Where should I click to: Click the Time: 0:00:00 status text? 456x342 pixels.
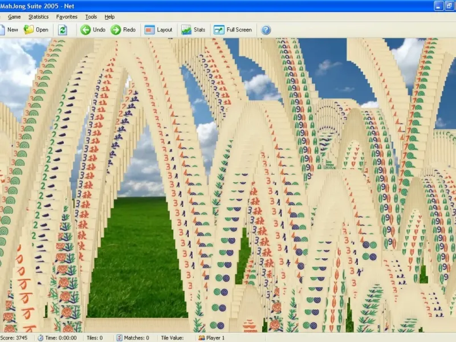tap(61, 337)
